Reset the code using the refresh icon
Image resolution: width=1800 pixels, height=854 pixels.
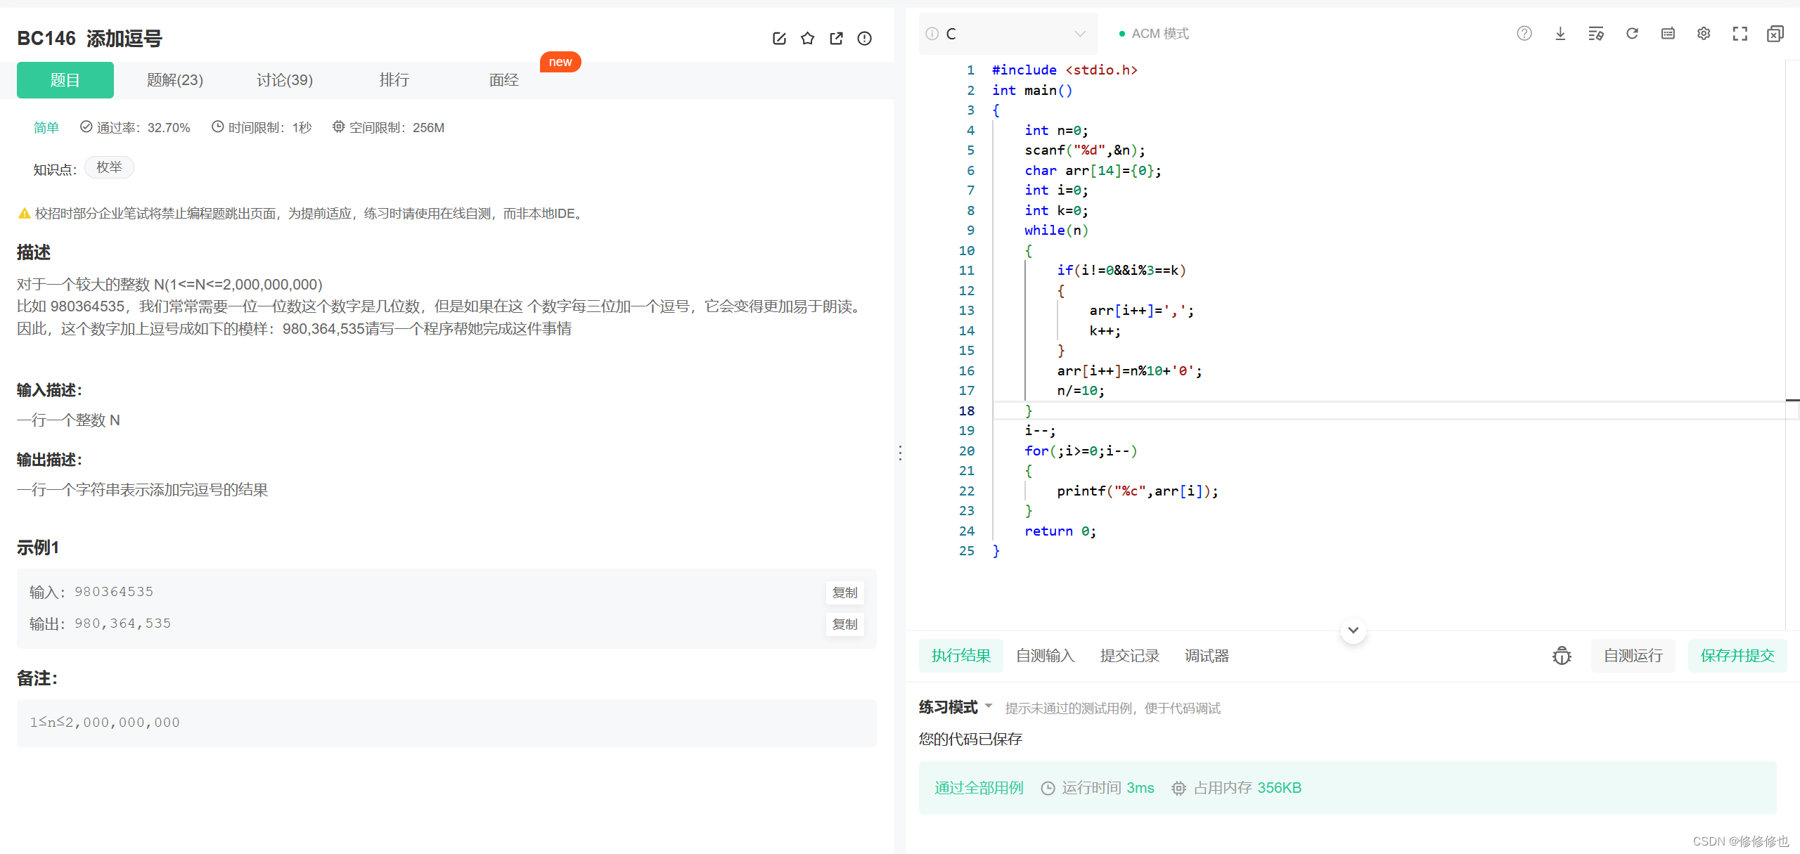point(1632,33)
